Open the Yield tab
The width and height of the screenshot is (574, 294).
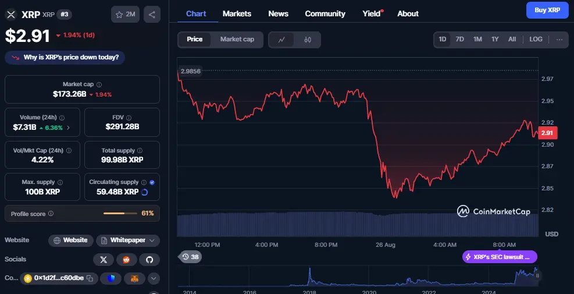point(372,14)
